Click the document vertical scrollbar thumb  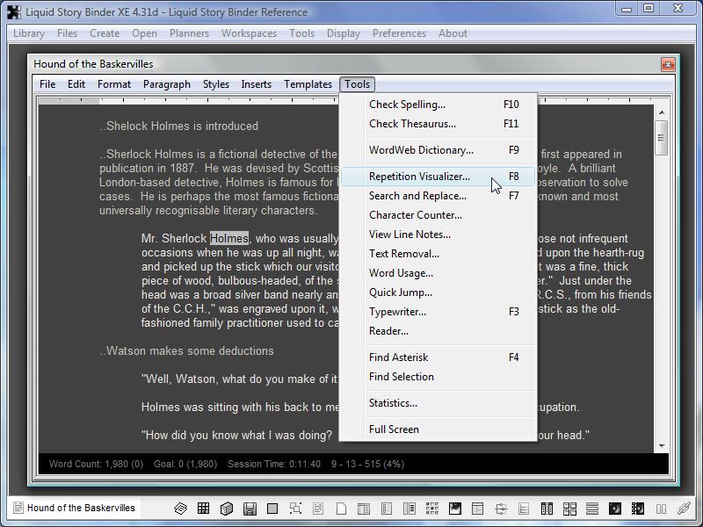coord(661,136)
